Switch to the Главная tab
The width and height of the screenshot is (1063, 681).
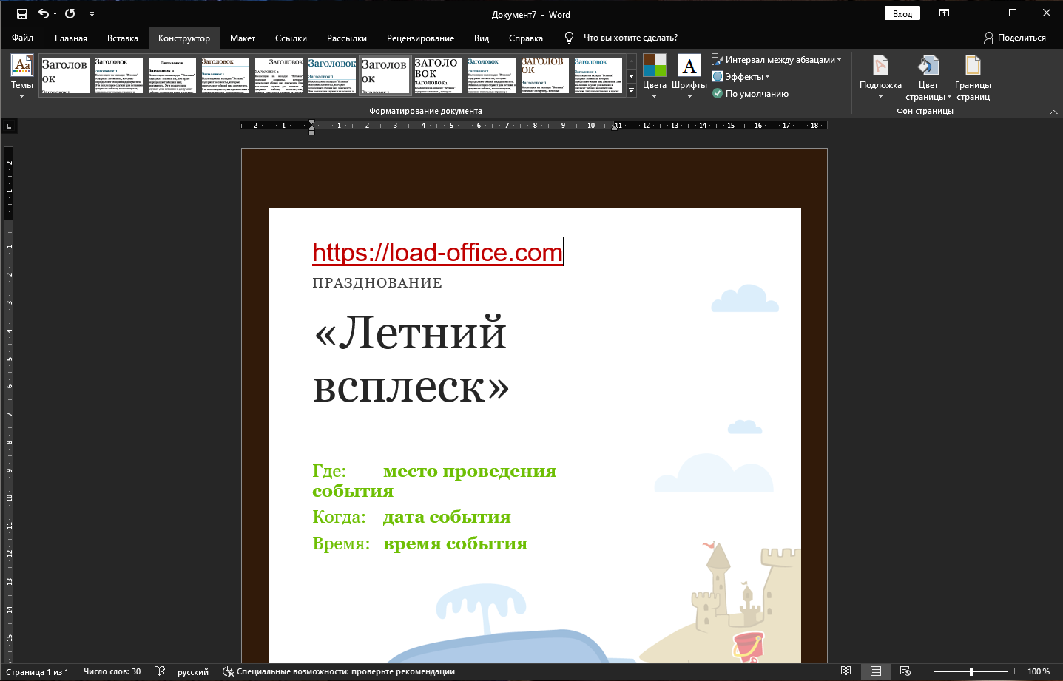[x=71, y=38]
